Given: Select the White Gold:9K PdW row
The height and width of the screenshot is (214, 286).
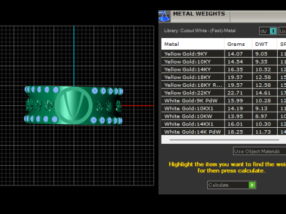Looking at the screenshot, I should (223, 100).
